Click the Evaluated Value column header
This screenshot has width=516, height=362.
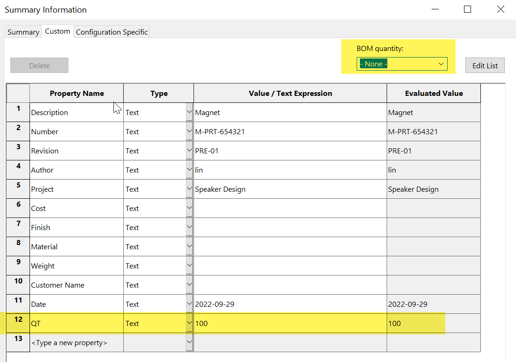click(x=434, y=93)
